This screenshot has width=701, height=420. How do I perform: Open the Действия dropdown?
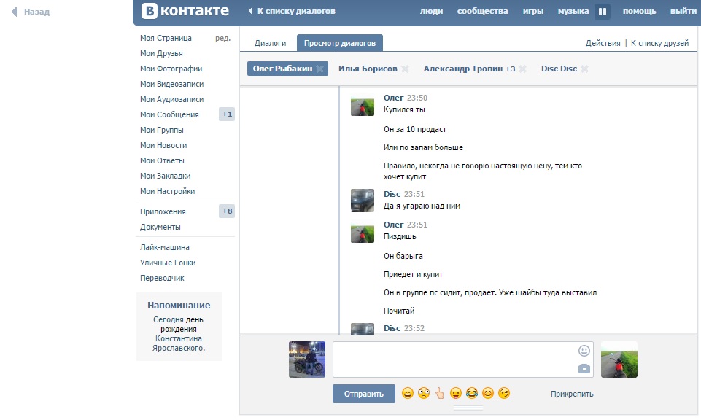pos(603,43)
